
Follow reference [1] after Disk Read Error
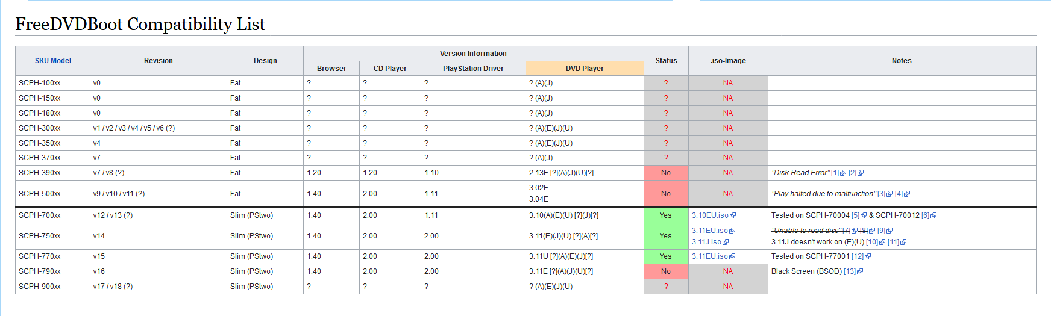point(835,173)
